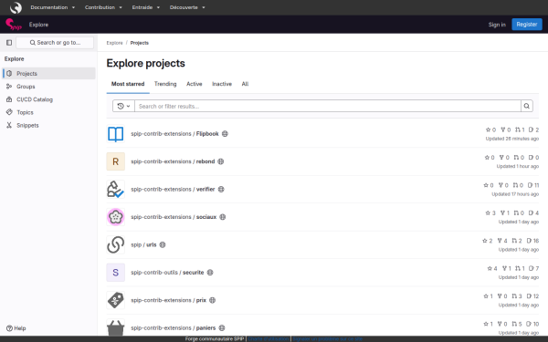
Task: Open the Flipbook project avatar
Action: coord(116,134)
